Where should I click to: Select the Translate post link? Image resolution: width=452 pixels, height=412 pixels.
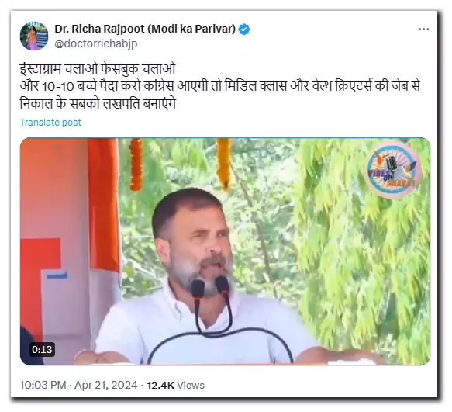point(50,123)
